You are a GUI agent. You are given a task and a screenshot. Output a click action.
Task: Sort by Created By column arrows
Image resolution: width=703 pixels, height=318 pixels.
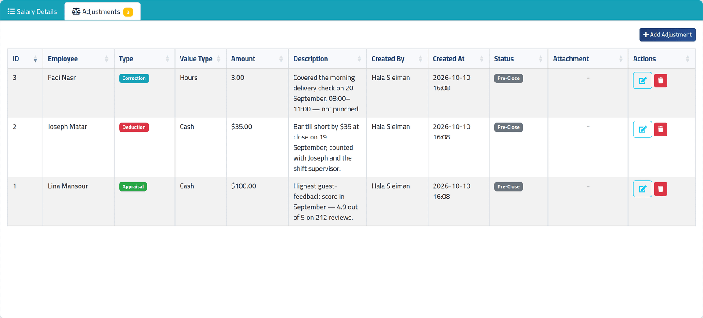point(420,59)
